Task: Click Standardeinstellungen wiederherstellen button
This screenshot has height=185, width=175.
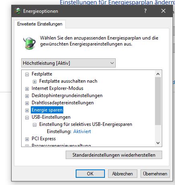Action: click(x=114, y=155)
